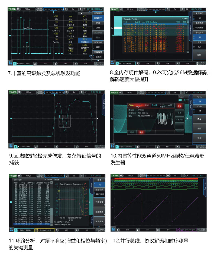Open the vertical Rect_Draw side tab
This screenshot has width=214, height=263.
pos(103,103)
